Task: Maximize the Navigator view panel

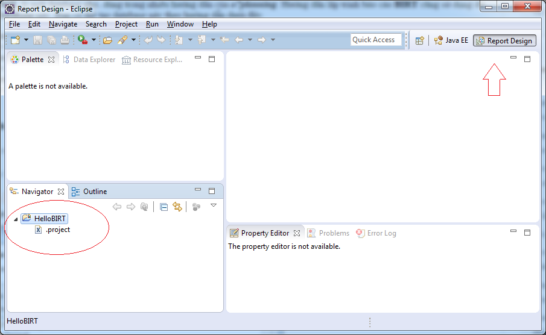Action: (212, 191)
